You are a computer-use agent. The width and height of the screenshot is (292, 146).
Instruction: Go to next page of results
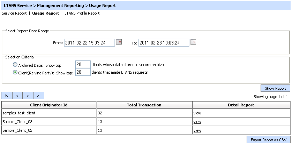tap(28, 96)
